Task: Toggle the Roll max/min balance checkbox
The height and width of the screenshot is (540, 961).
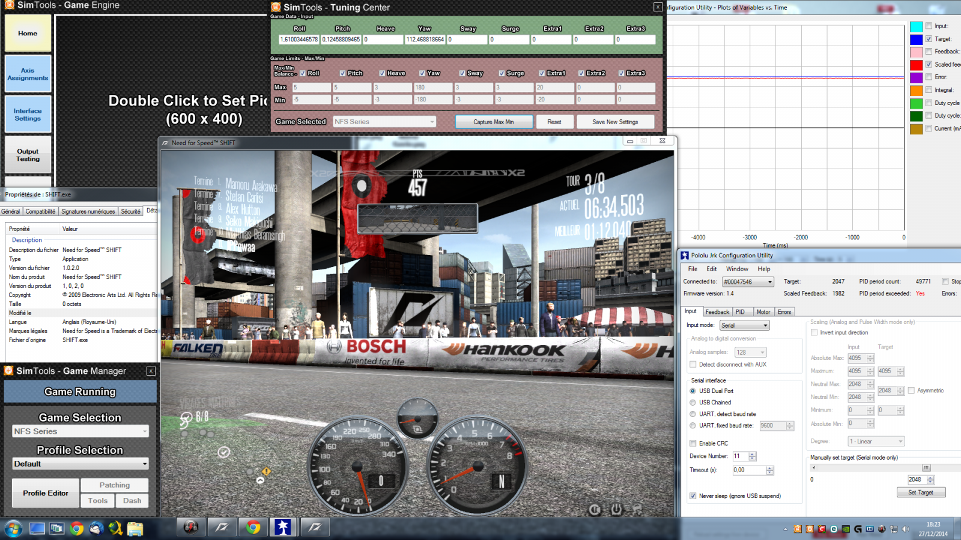Action: coord(303,73)
